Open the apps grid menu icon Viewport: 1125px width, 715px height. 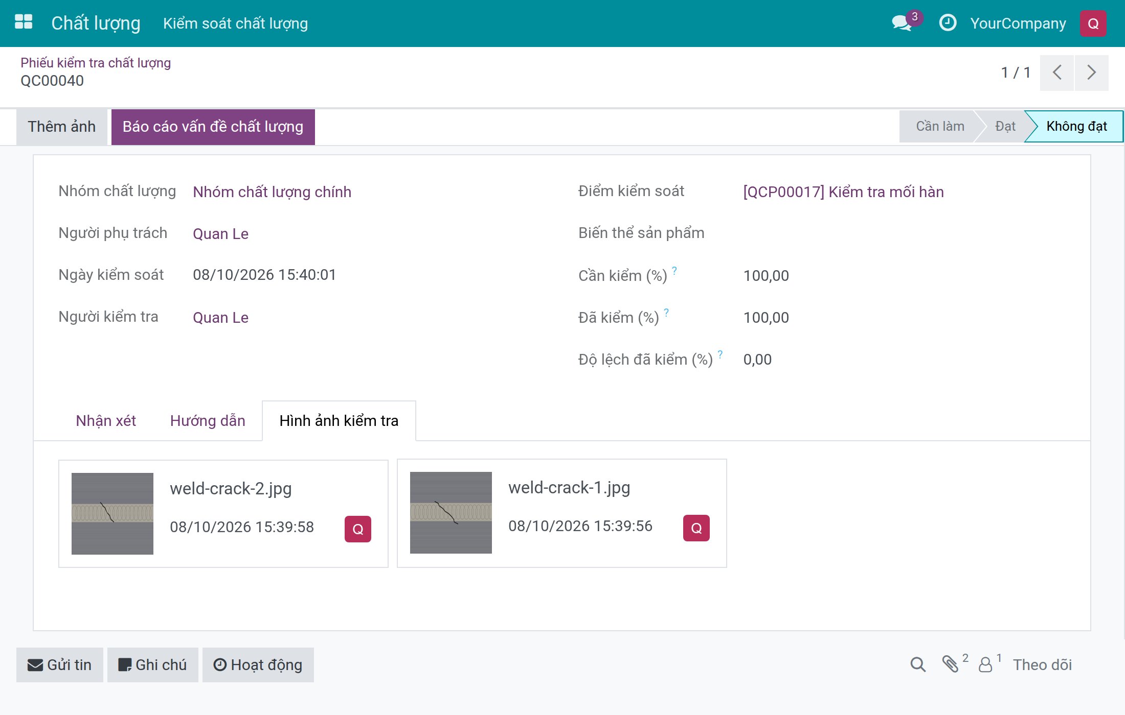tap(24, 22)
